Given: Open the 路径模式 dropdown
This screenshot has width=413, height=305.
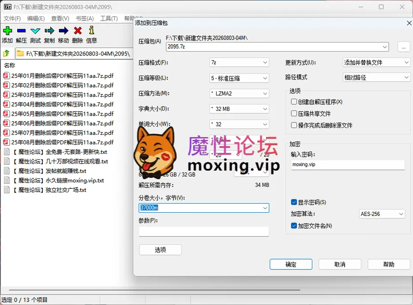Looking at the screenshot, I should 376,78.
